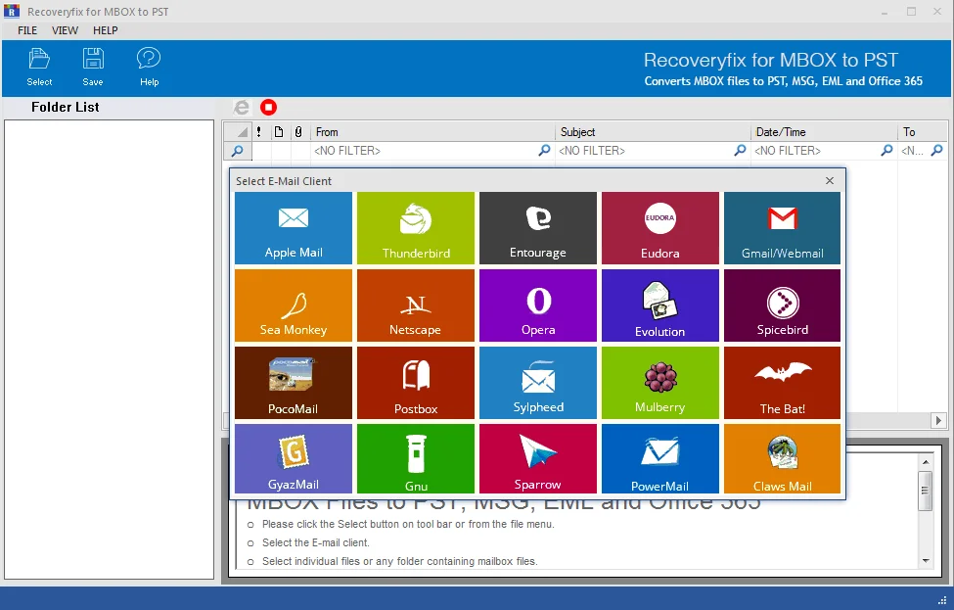The width and height of the screenshot is (954, 610).
Task: Click the red stop button
Action: tap(268, 107)
